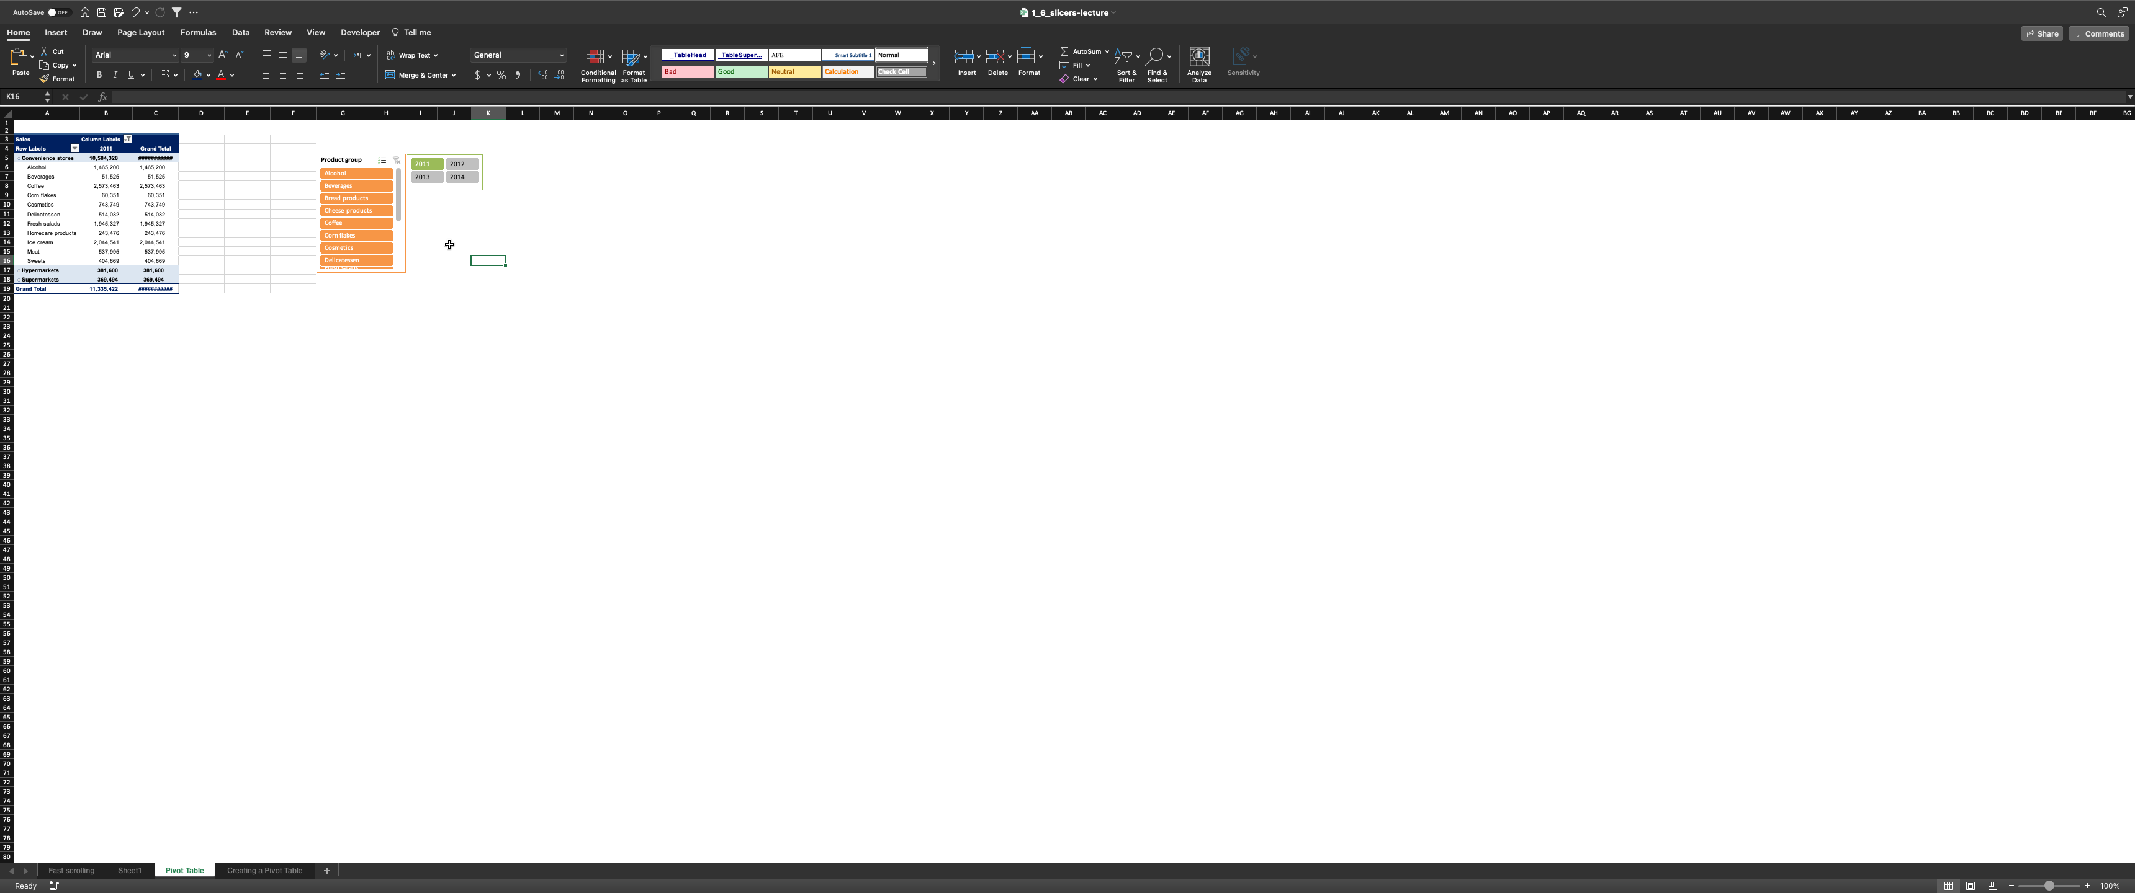
Task: Toggle Multi-Select icon in Product group slicer
Action: coord(383,160)
